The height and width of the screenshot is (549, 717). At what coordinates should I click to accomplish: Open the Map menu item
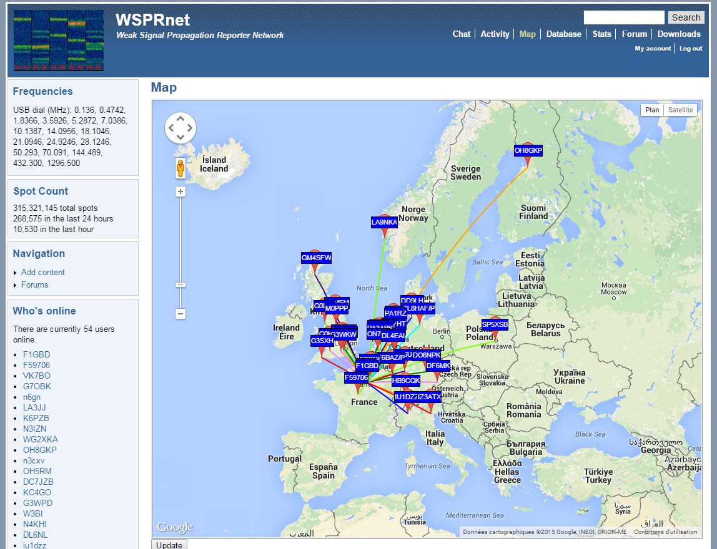(x=527, y=34)
